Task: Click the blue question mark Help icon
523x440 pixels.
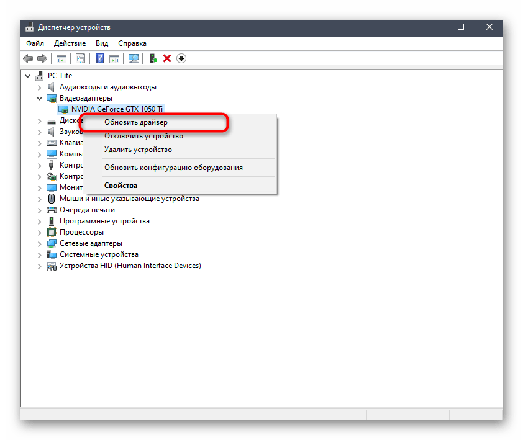Action: click(99, 58)
